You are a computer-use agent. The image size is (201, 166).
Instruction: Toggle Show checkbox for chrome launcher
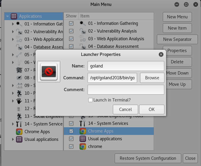tap(71, 146)
